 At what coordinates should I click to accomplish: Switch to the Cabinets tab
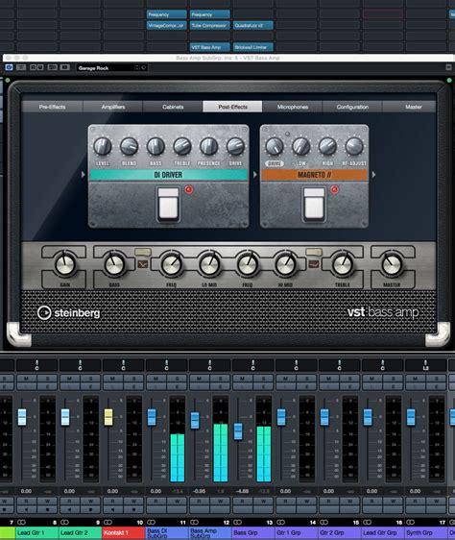(x=173, y=107)
